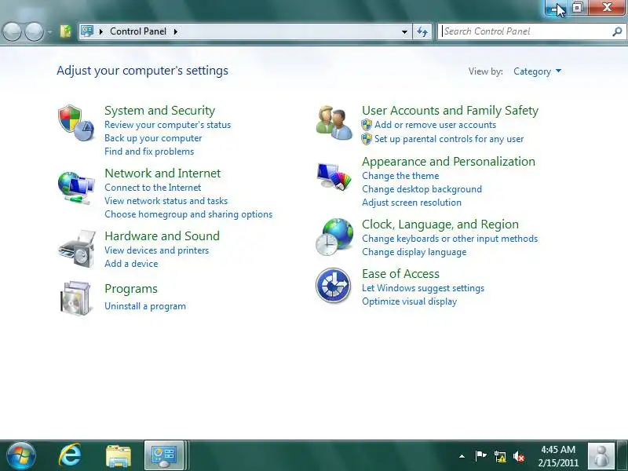
Task: Click the muted volume tray icon
Action: pyautogui.click(x=519, y=456)
